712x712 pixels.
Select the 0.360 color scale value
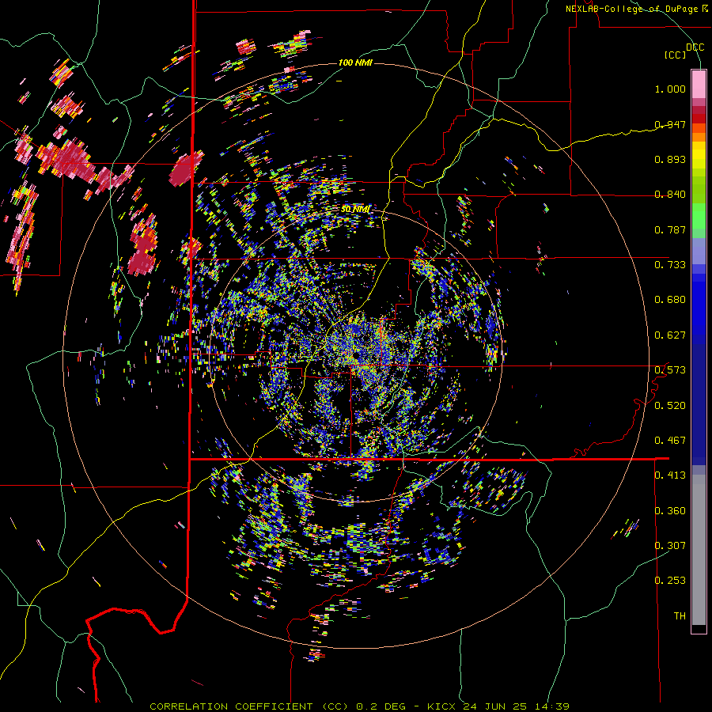670,511
